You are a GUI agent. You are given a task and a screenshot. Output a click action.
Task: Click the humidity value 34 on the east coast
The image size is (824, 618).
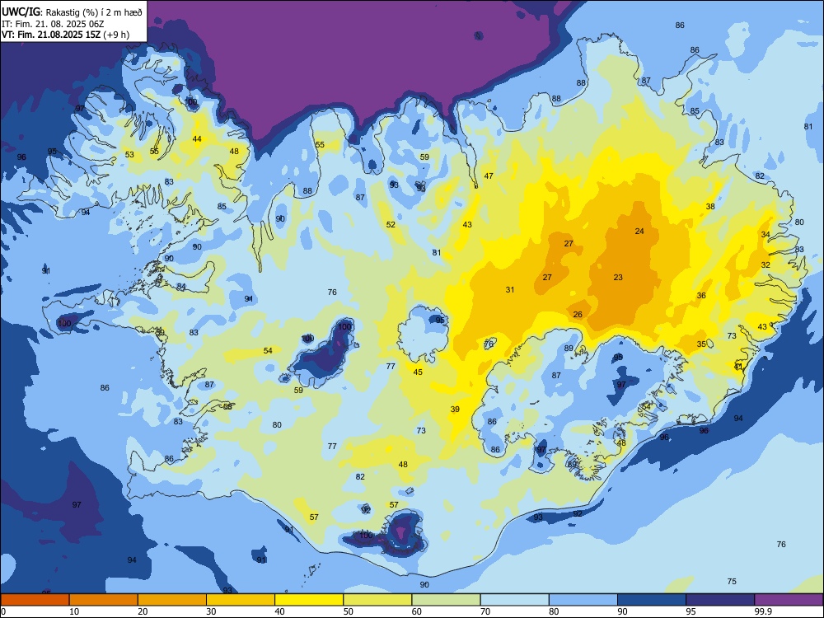click(x=765, y=234)
